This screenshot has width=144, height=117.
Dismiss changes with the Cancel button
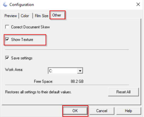(102, 111)
